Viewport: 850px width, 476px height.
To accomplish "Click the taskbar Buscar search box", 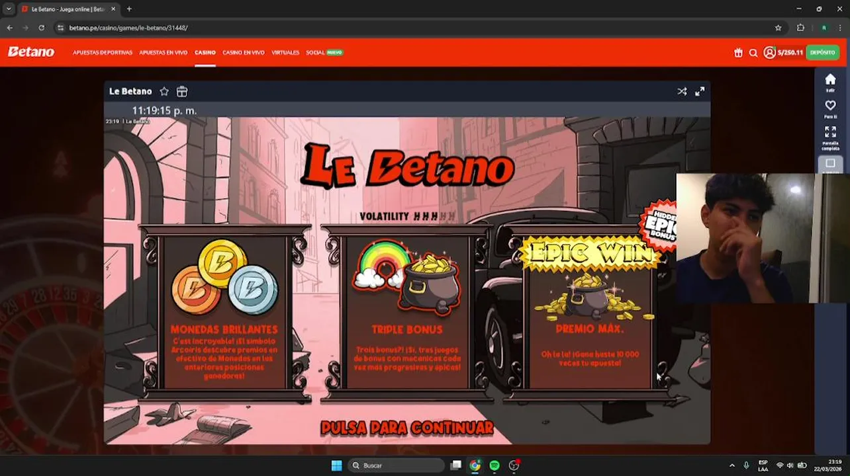I will 396,465.
